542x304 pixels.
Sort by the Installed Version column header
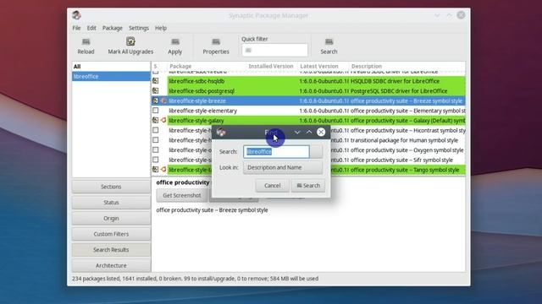(x=271, y=66)
